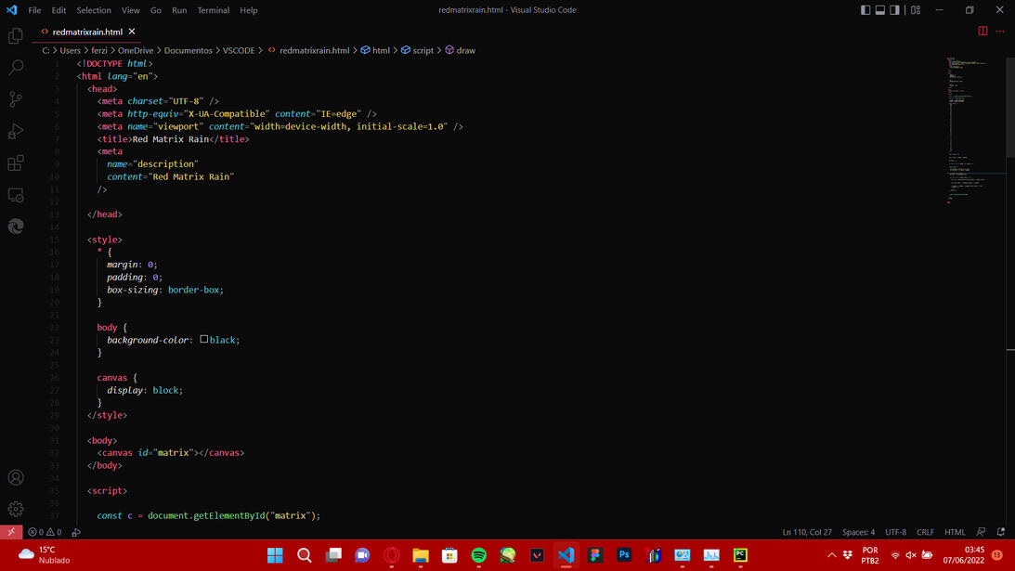Click the UTF-8 encoding in status bar
1015x571 pixels.
[x=895, y=532]
